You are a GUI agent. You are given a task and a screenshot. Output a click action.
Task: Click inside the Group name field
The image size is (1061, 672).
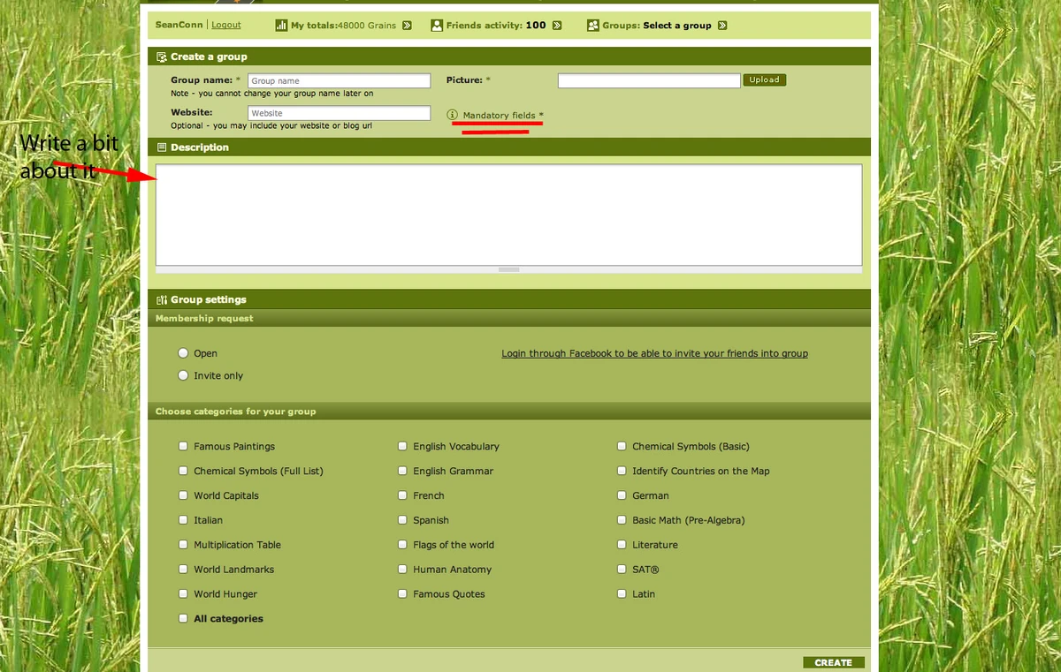tap(339, 80)
